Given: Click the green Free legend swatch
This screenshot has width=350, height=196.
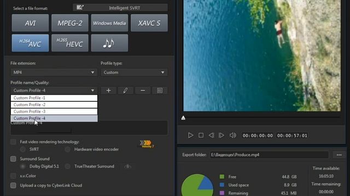Looking at the screenshot, I should click(222, 176).
